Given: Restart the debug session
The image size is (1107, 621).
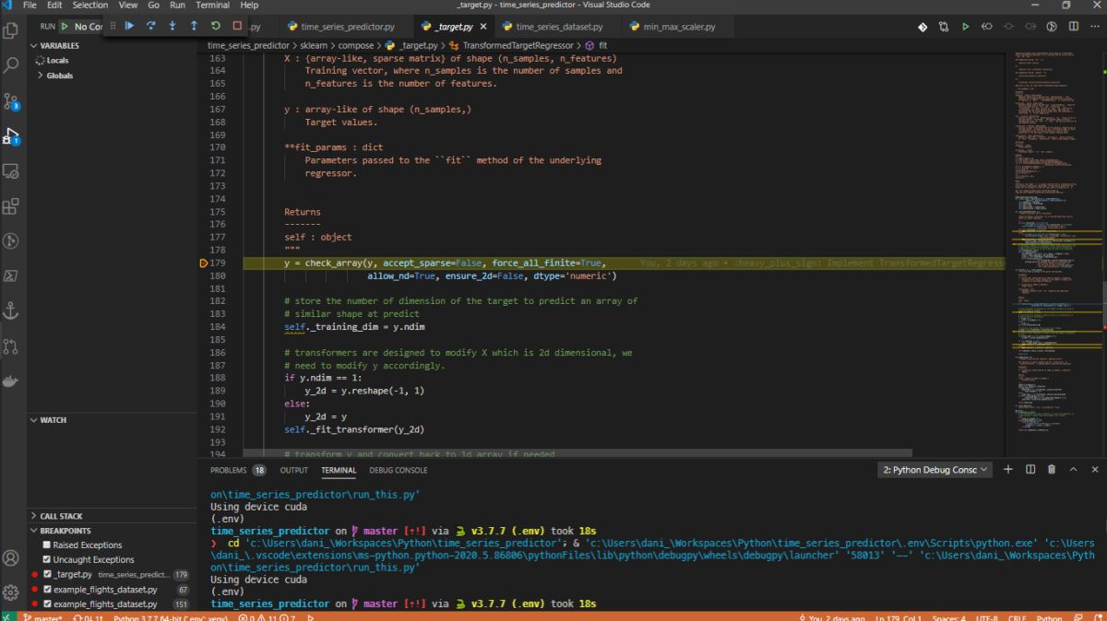Looking at the screenshot, I should [215, 27].
